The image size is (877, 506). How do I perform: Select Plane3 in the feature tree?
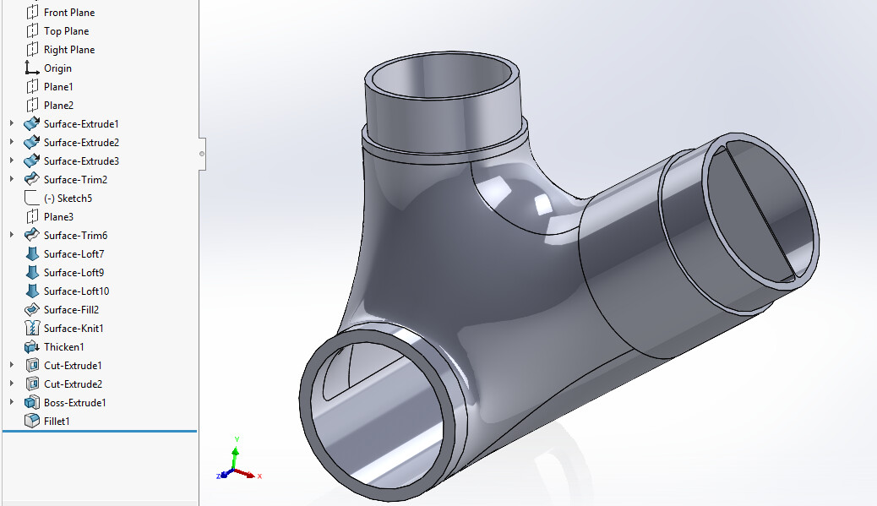coord(58,217)
